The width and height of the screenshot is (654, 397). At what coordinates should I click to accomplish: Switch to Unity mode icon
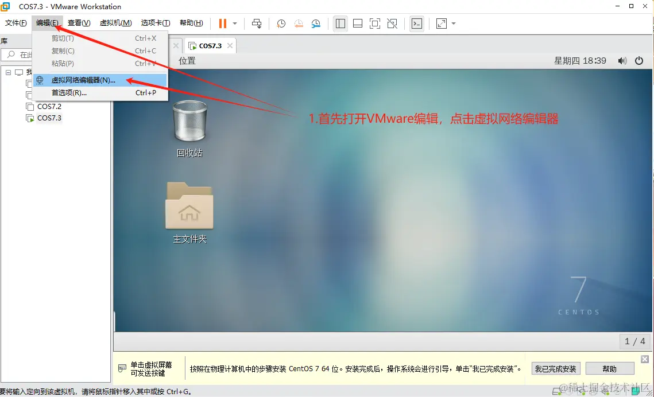coord(392,24)
